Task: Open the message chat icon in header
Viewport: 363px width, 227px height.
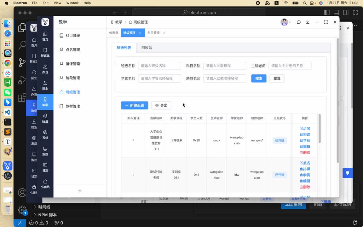Action: (x=299, y=22)
